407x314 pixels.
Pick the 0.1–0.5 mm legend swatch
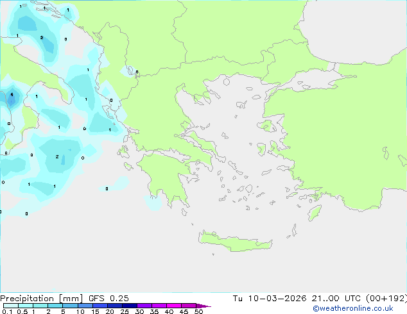(x=11, y=306)
